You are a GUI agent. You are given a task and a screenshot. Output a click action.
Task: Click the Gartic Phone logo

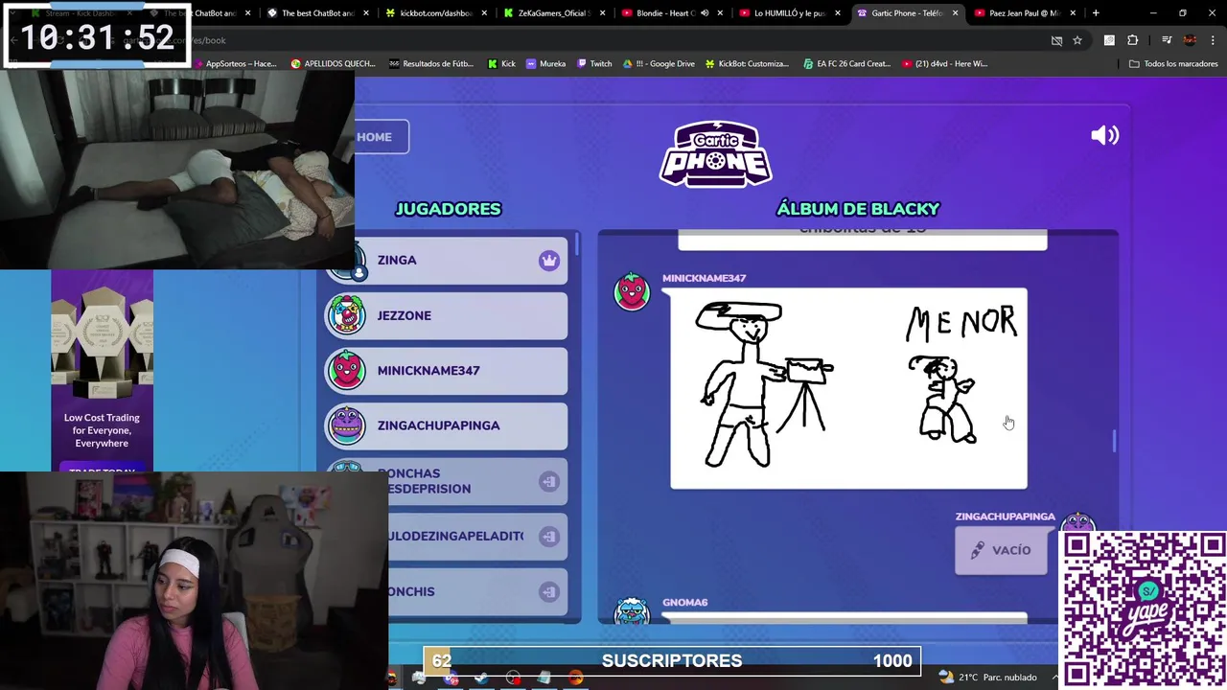[x=716, y=153]
